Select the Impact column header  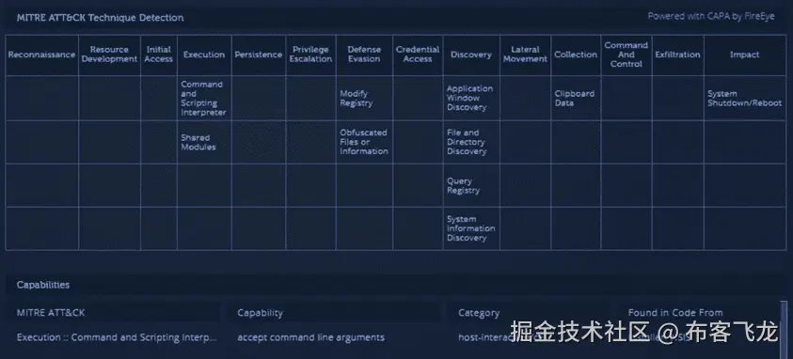click(744, 55)
